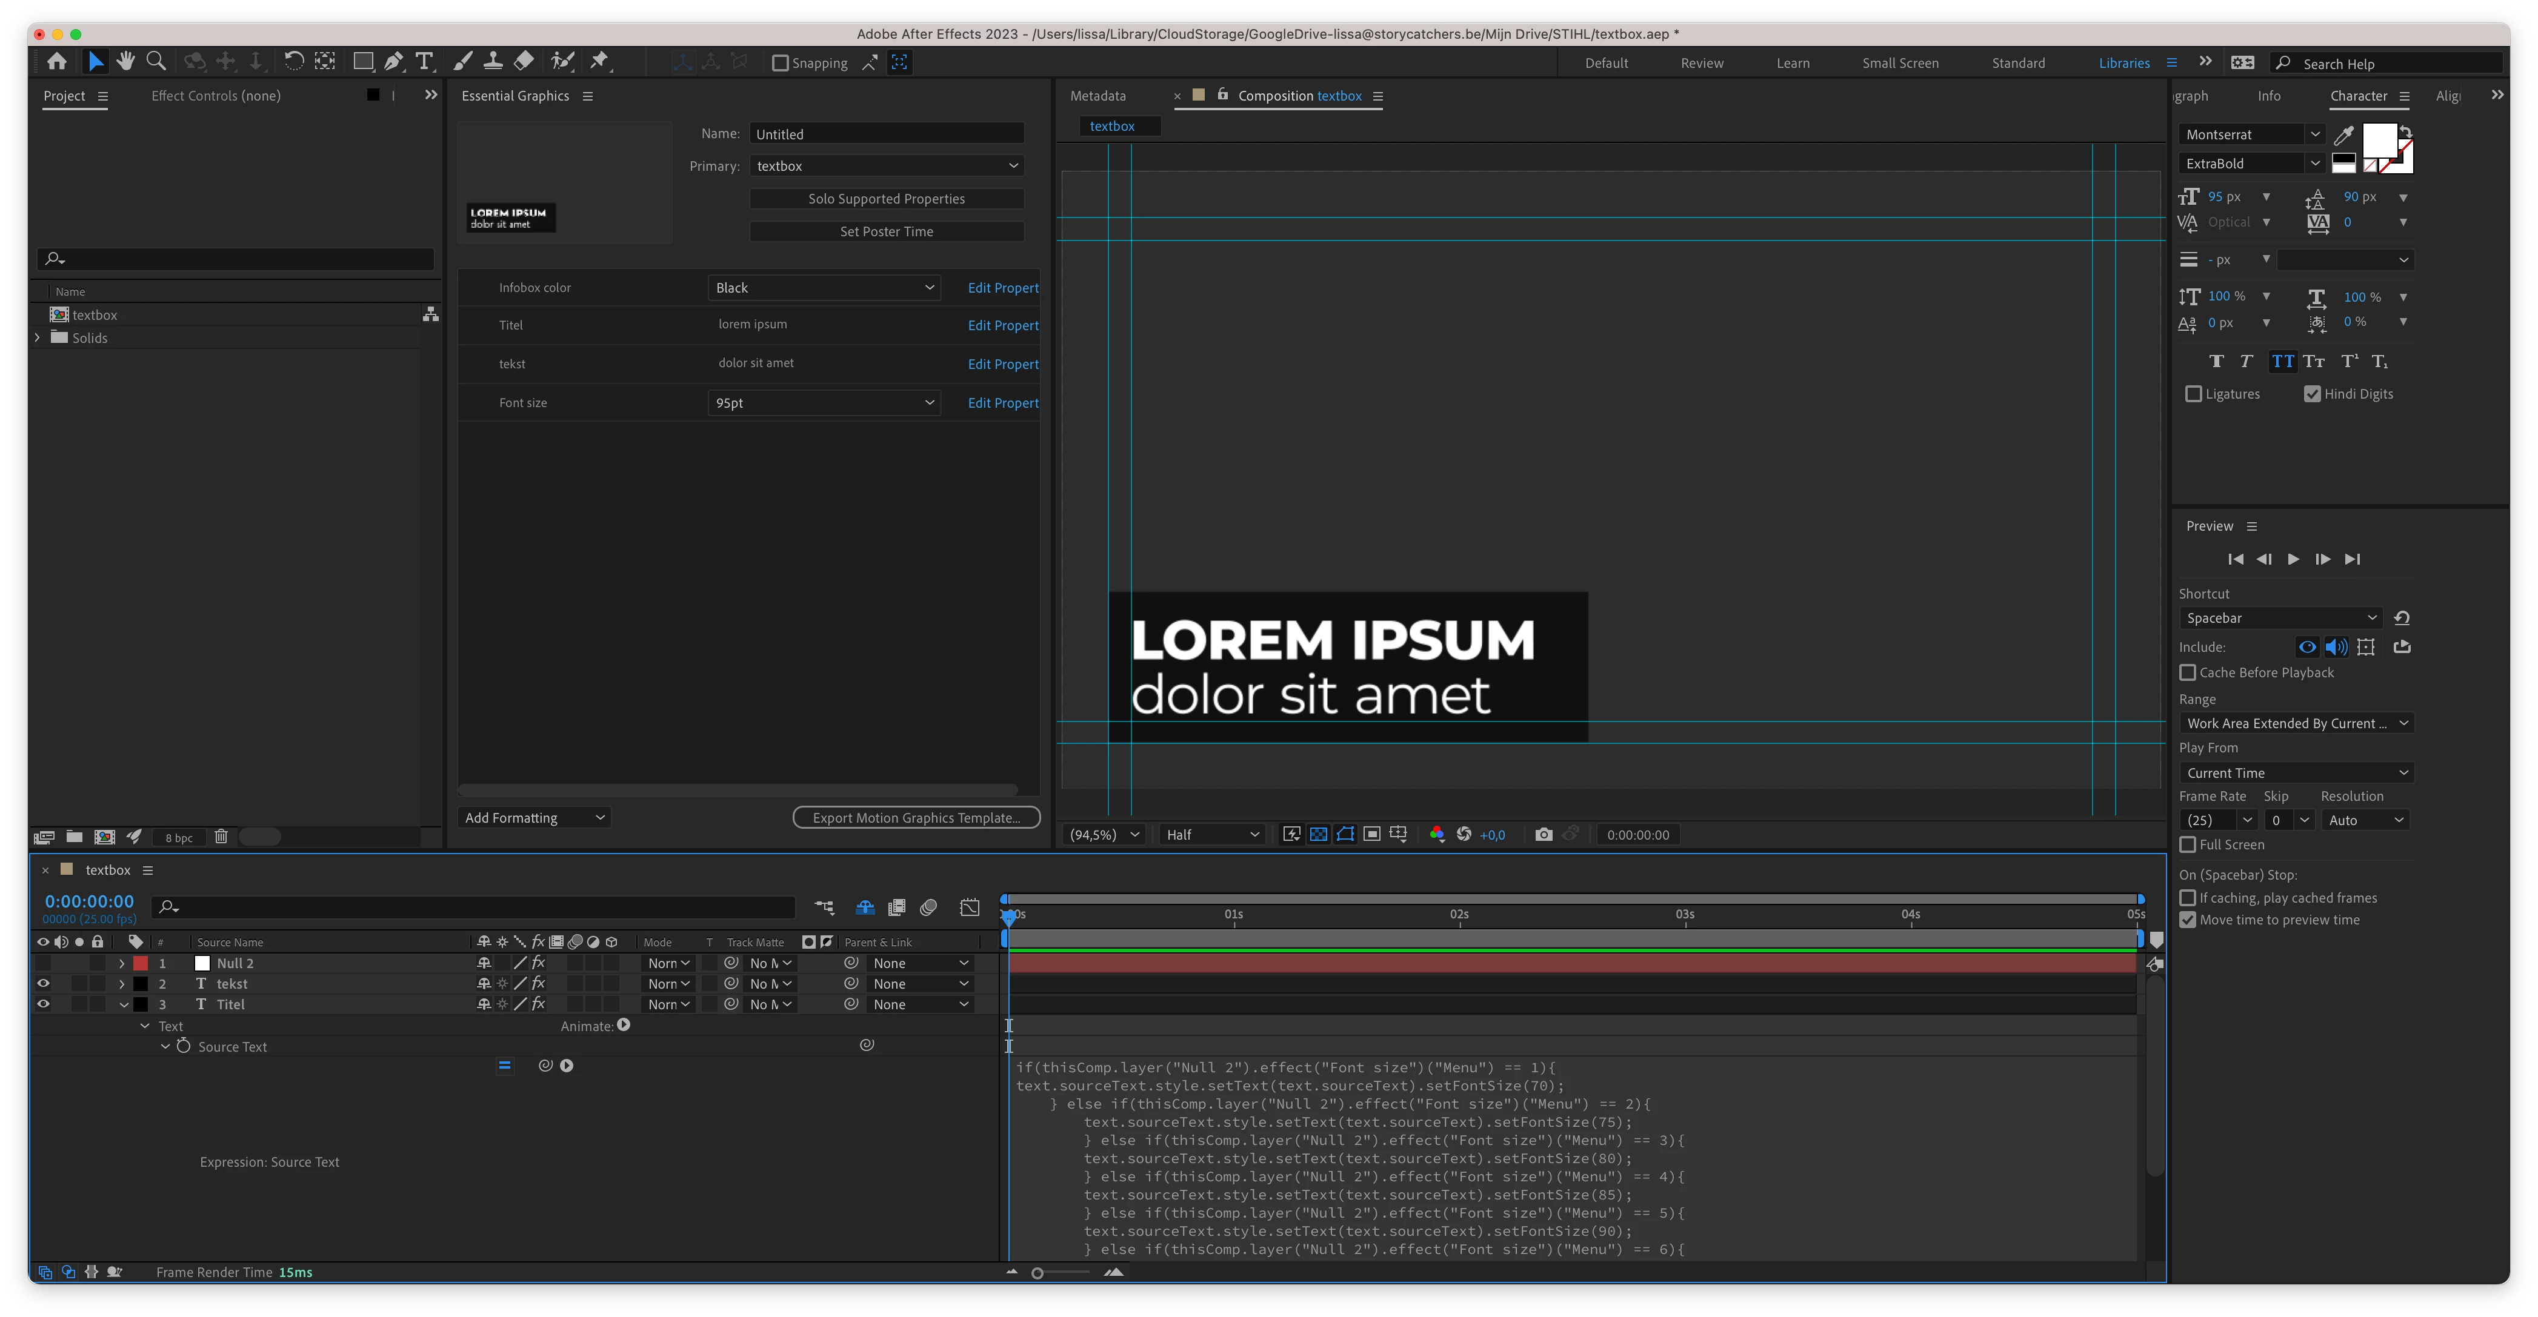Screen dimensions: 2538x1317
Task: Click Export Motion Graphics Template button
Action: [x=916, y=818]
